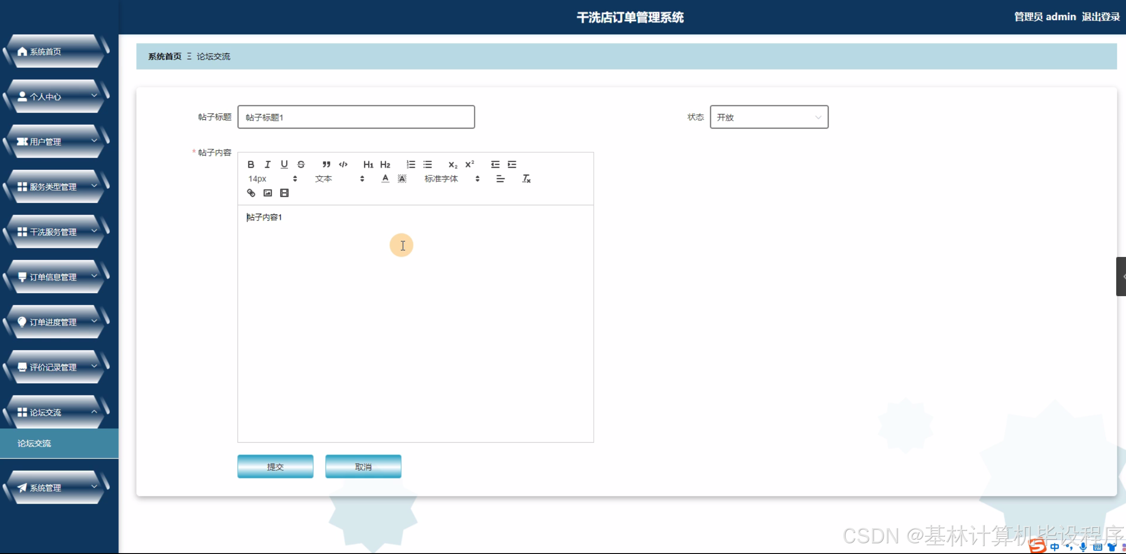Select the 论坛交流 submenu item
The width and height of the screenshot is (1126, 554).
[x=34, y=443]
